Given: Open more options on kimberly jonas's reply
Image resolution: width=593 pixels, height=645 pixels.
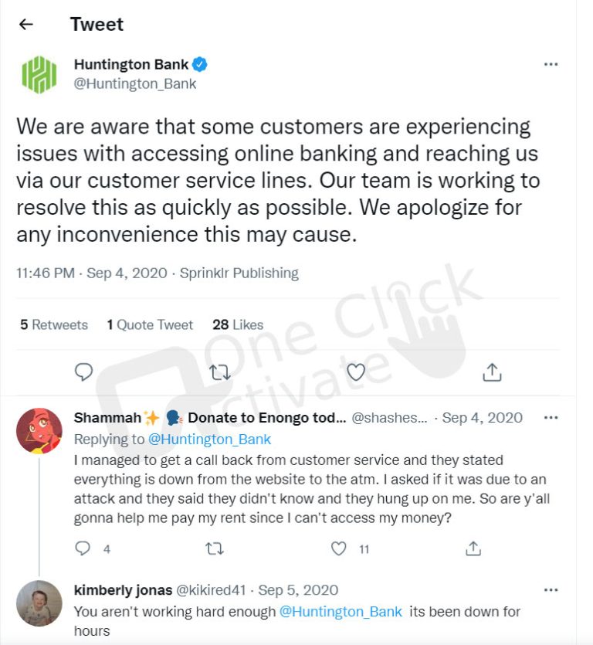Looking at the screenshot, I should [x=551, y=590].
